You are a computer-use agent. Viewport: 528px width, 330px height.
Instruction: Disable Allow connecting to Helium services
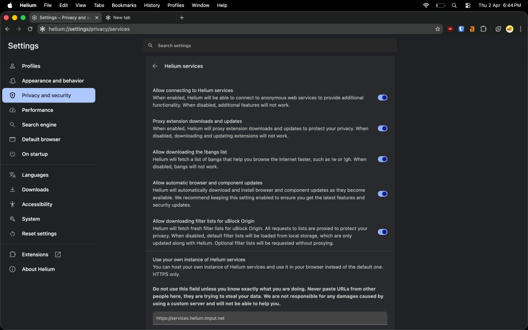382,98
